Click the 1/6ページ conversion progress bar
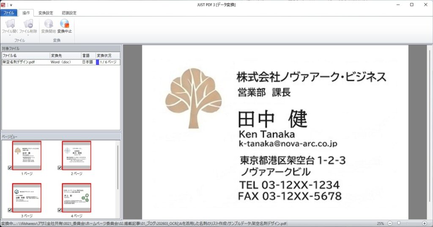The image size is (433, 227). [x=108, y=62]
